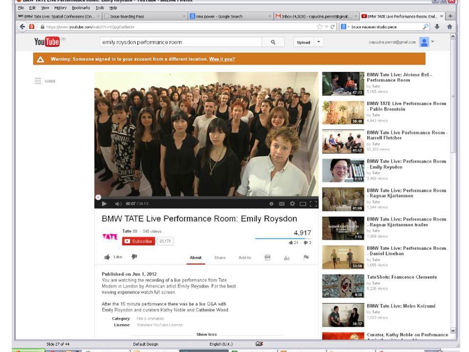Open TateShots: Francesco Clemente link
This screenshot has height=352, width=469.
click(402, 277)
